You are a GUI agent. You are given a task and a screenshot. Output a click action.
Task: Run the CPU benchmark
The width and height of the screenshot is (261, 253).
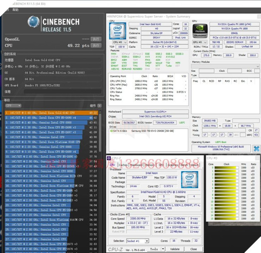tap(96, 45)
